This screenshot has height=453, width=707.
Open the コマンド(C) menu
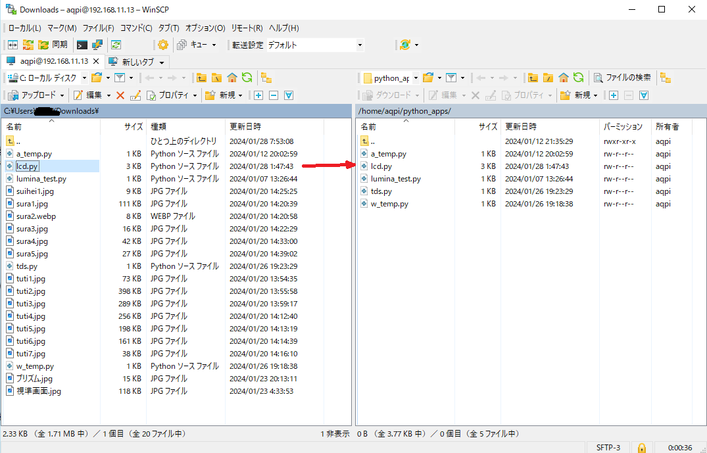click(x=136, y=28)
